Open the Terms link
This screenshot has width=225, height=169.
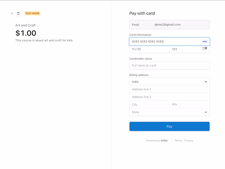(x=178, y=141)
